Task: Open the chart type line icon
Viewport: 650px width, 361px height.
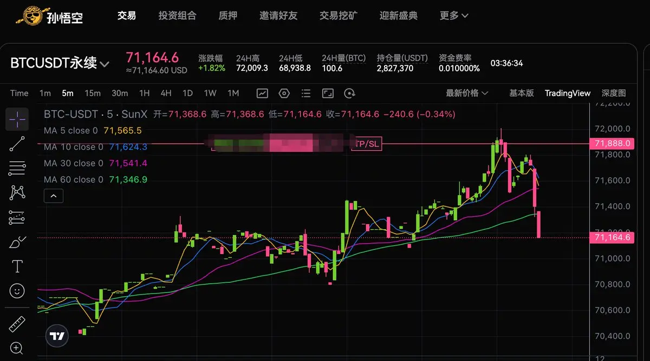Action: (262, 93)
